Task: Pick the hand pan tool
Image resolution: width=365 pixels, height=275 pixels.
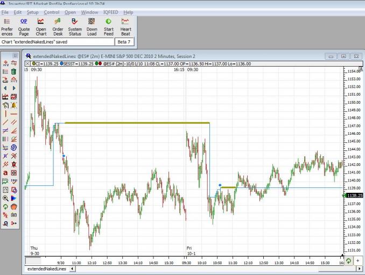Action: click(14, 206)
